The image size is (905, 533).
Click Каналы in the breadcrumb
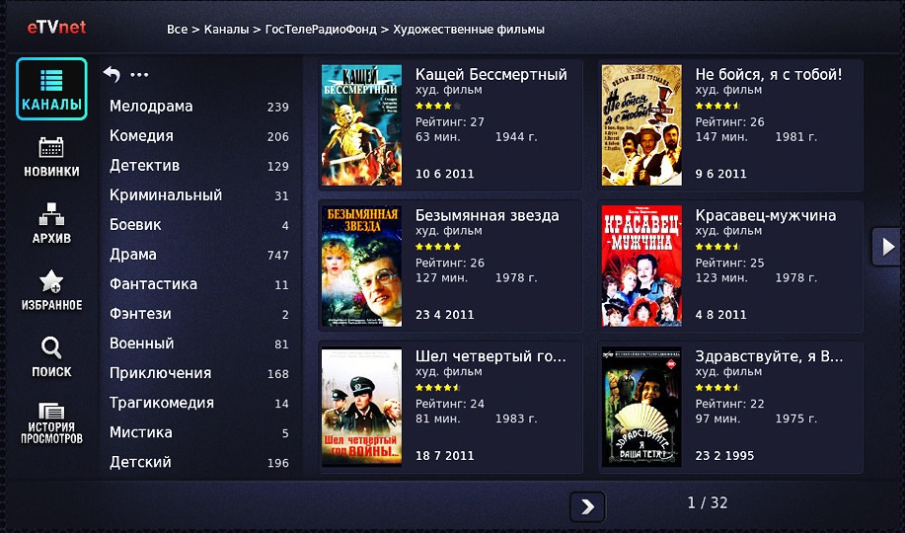click(x=226, y=29)
